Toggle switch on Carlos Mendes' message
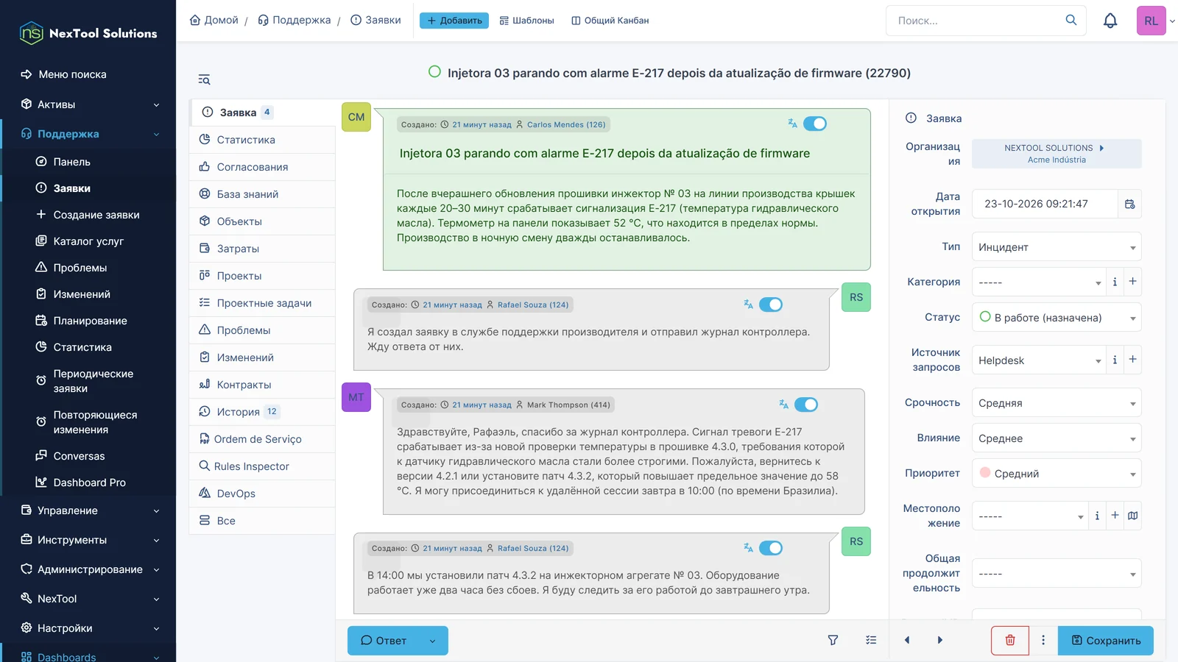This screenshot has width=1178, height=662. coord(815,124)
